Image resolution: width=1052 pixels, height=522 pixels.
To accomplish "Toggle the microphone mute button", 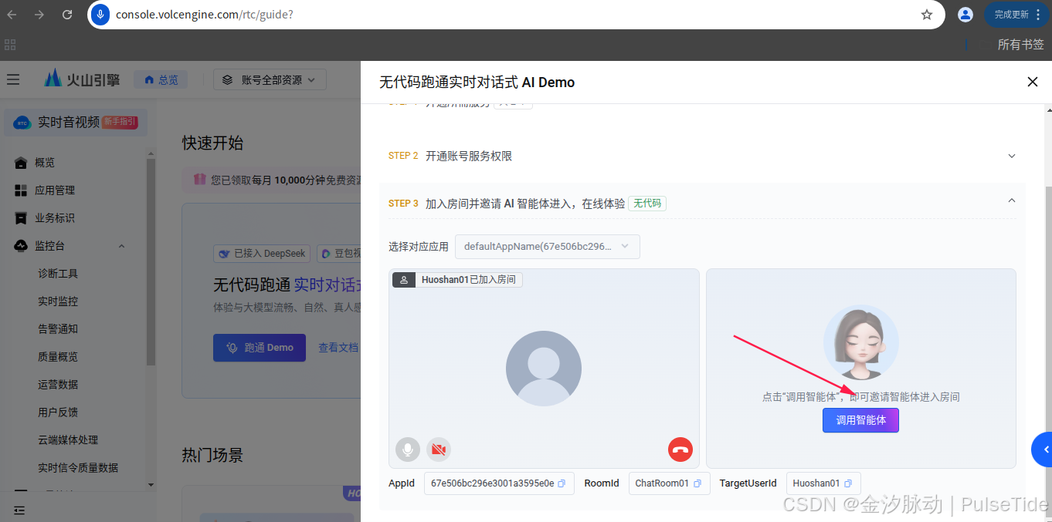I will [x=408, y=450].
